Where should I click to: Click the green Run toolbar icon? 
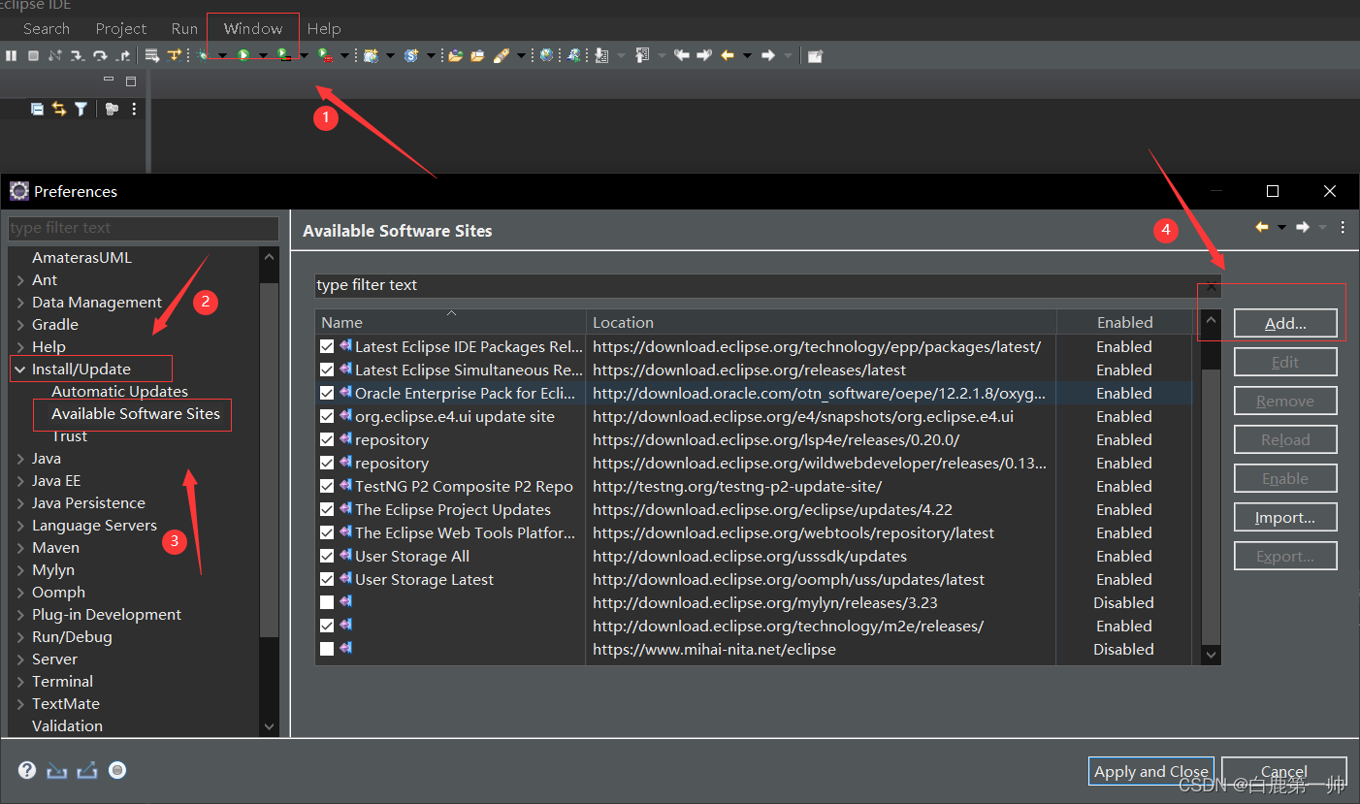243,56
